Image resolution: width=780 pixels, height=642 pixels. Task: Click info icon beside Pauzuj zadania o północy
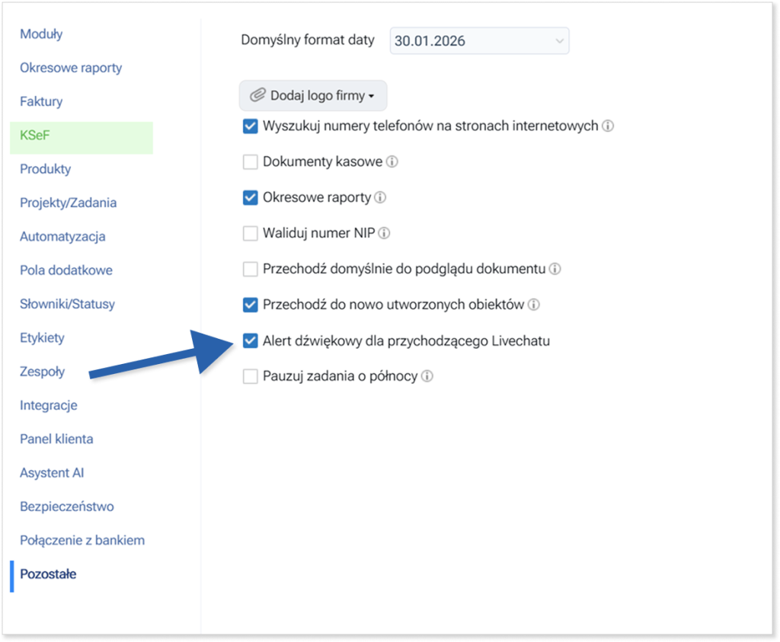pyautogui.click(x=427, y=376)
